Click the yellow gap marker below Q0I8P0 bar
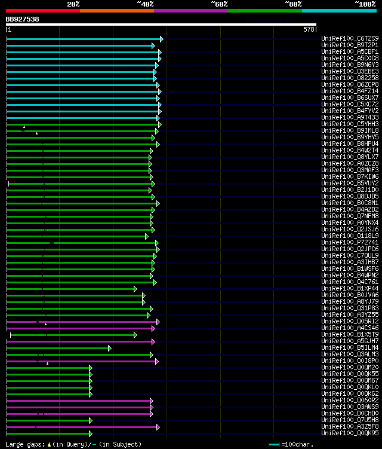The image size is (382, 449). click(x=48, y=364)
